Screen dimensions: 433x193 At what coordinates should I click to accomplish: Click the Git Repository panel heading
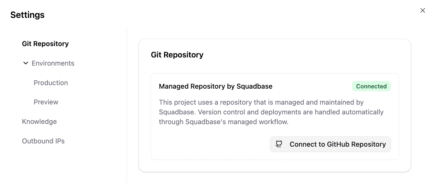point(177,55)
